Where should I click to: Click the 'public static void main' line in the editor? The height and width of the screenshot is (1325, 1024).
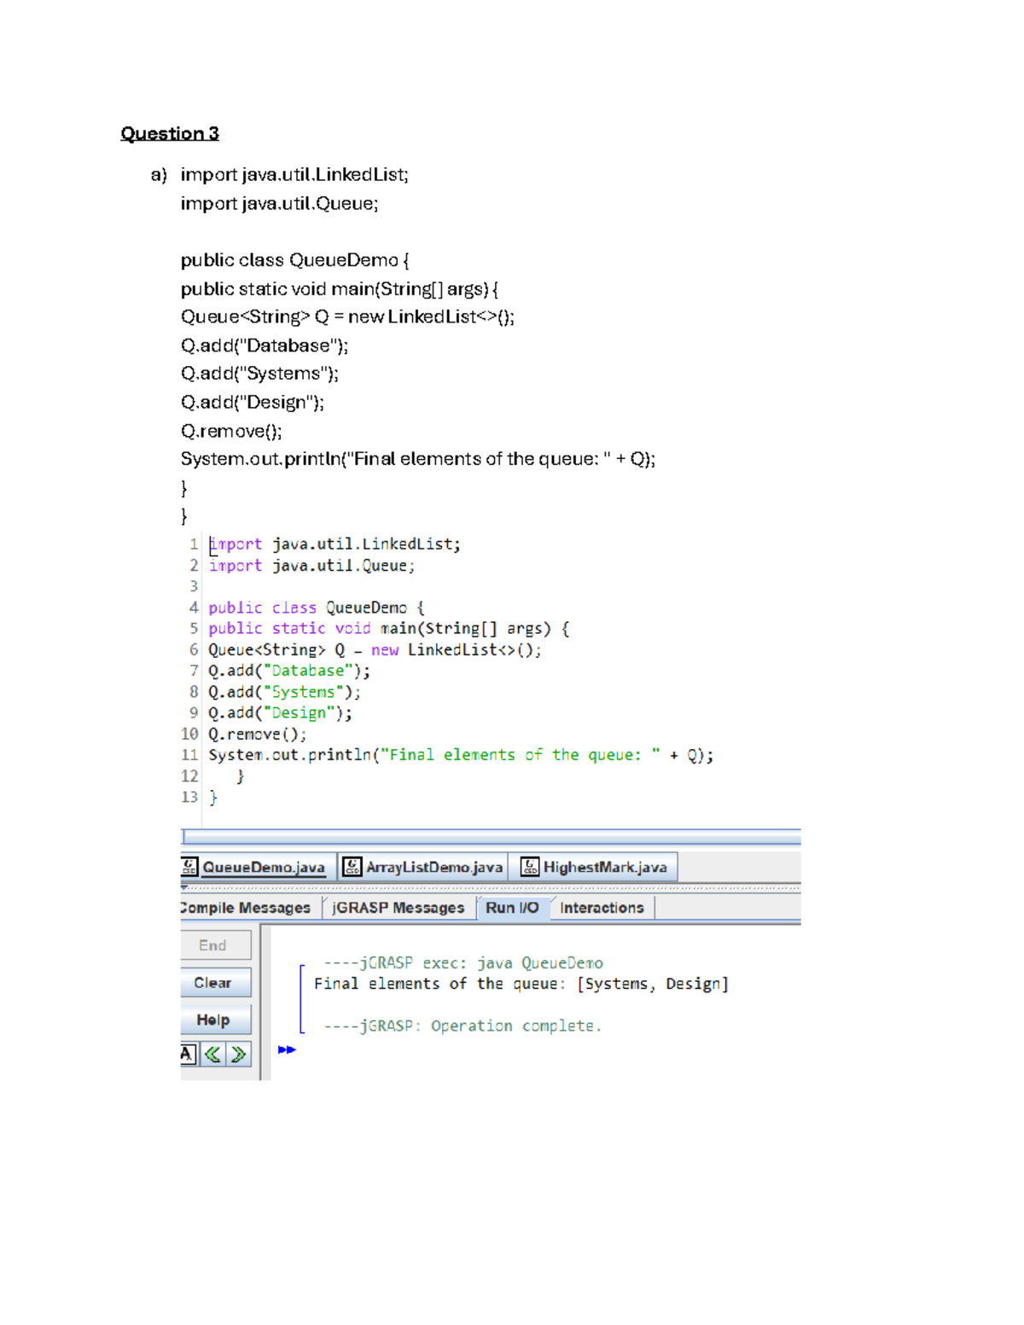coord(389,628)
